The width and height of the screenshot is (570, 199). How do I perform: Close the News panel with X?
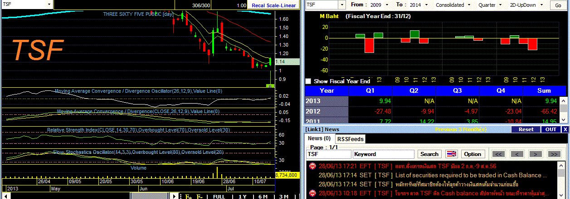click(565, 129)
